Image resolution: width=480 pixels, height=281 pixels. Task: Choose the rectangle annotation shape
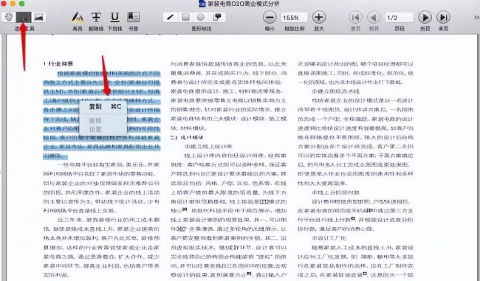pyautogui.click(x=185, y=17)
